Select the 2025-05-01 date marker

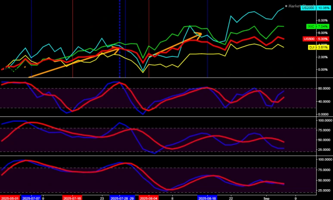10,198
